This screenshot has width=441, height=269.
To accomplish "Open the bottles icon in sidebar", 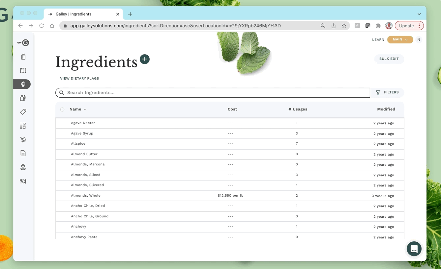I will pyautogui.click(x=23, y=98).
